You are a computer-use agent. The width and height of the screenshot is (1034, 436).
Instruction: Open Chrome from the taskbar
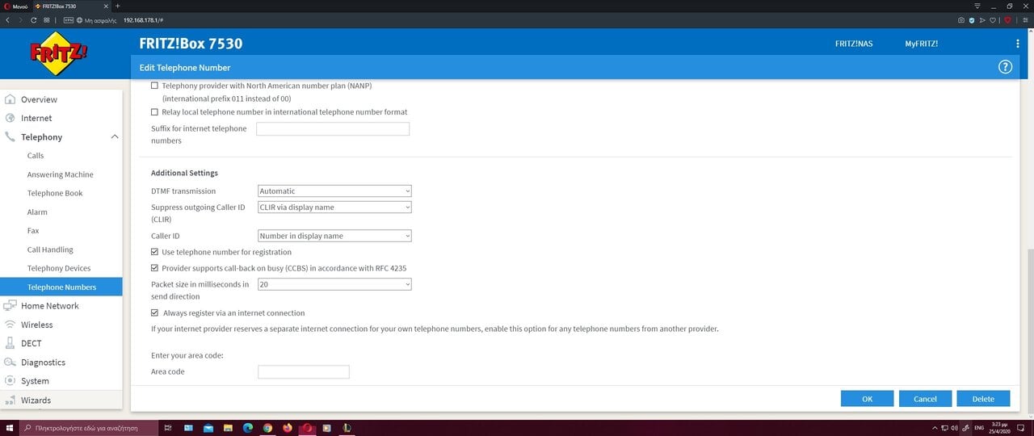point(267,428)
